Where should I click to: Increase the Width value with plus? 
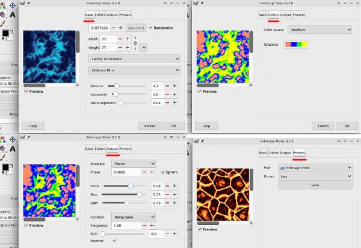pyautogui.click(x=128, y=39)
